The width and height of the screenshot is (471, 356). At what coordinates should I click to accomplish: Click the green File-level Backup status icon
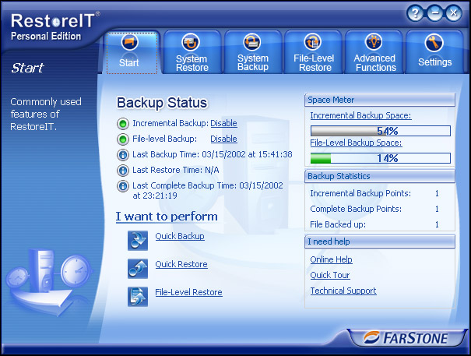click(x=123, y=139)
